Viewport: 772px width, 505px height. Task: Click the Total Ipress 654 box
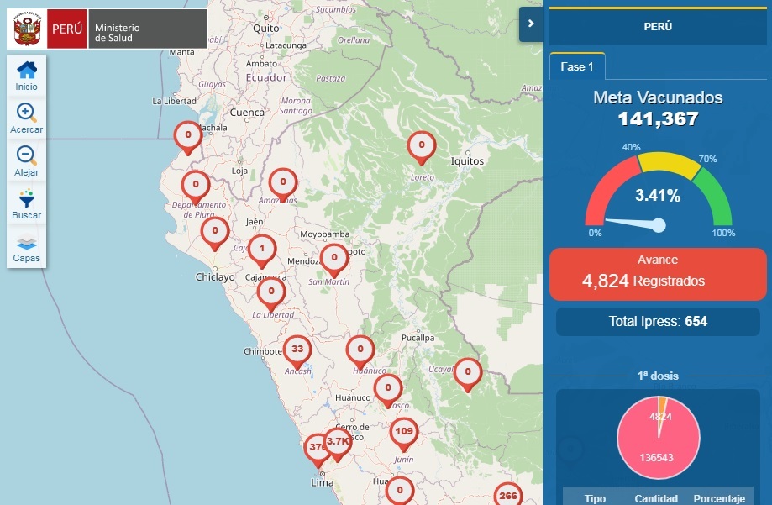(x=658, y=322)
